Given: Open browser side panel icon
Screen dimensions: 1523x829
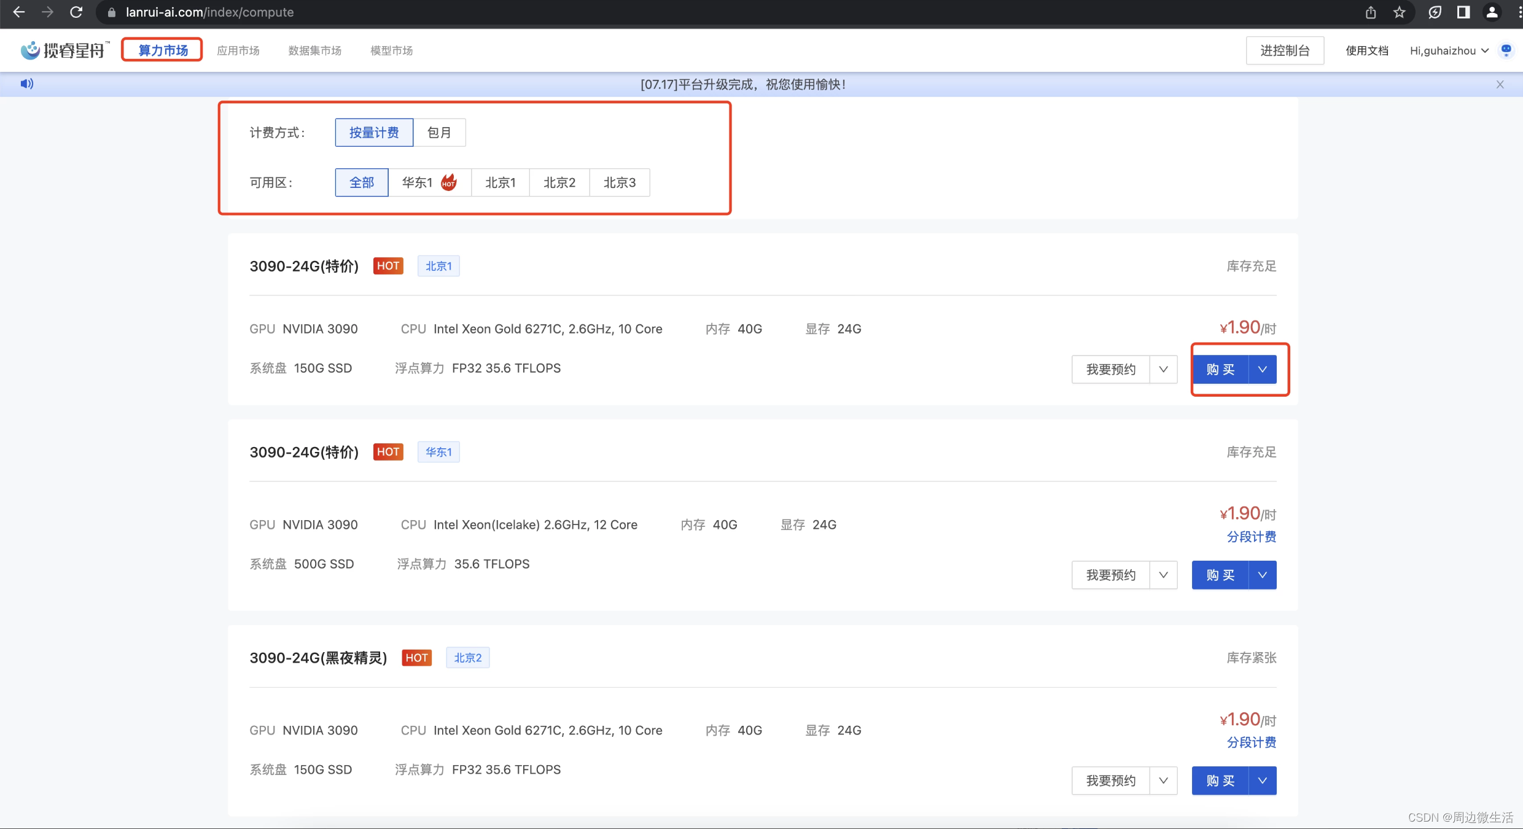Looking at the screenshot, I should click(1463, 12).
